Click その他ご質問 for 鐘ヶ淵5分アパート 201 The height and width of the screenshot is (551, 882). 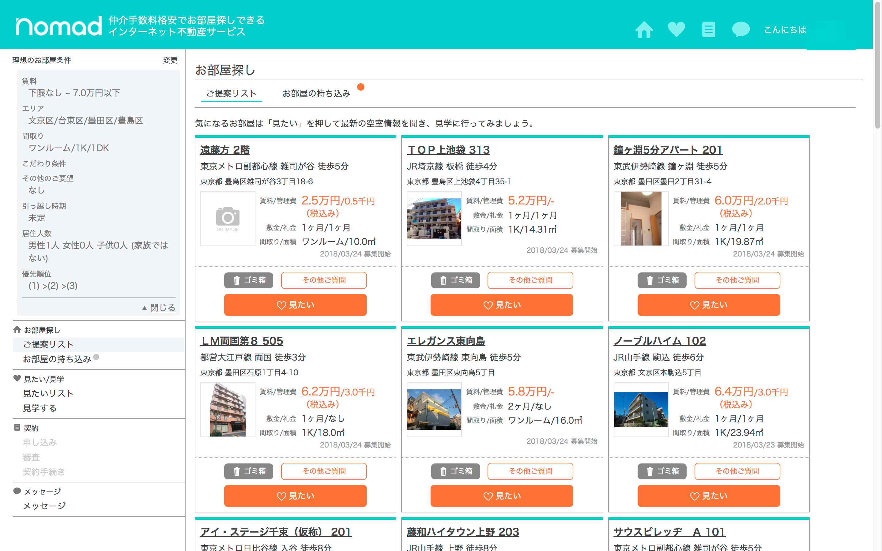(737, 280)
